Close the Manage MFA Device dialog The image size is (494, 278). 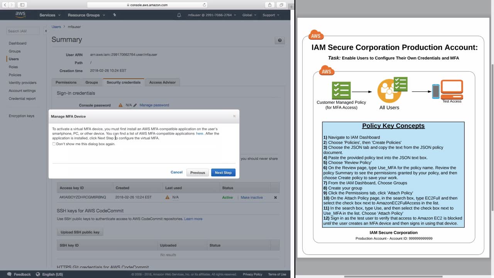point(234,116)
